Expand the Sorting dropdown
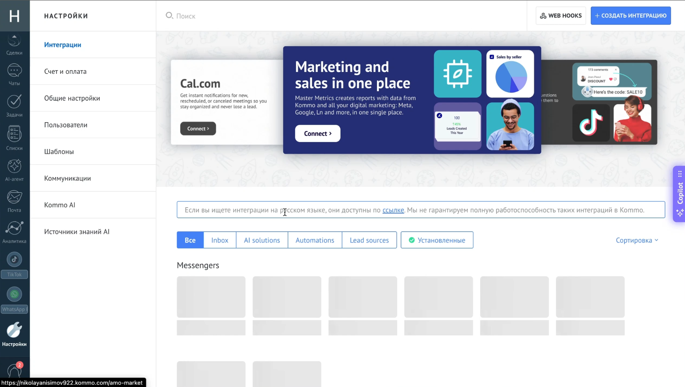 (x=637, y=240)
